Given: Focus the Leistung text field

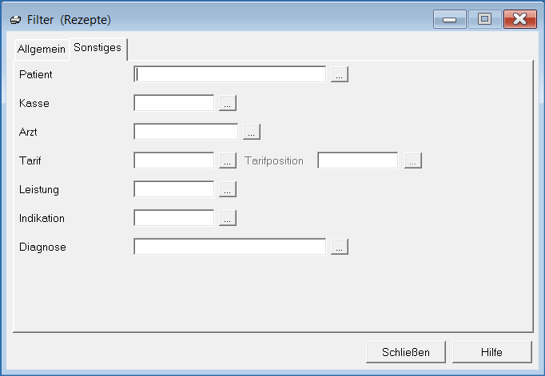Looking at the screenshot, I should pyautogui.click(x=174, y=189).
